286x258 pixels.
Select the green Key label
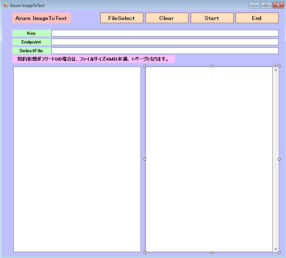point(31,33)
